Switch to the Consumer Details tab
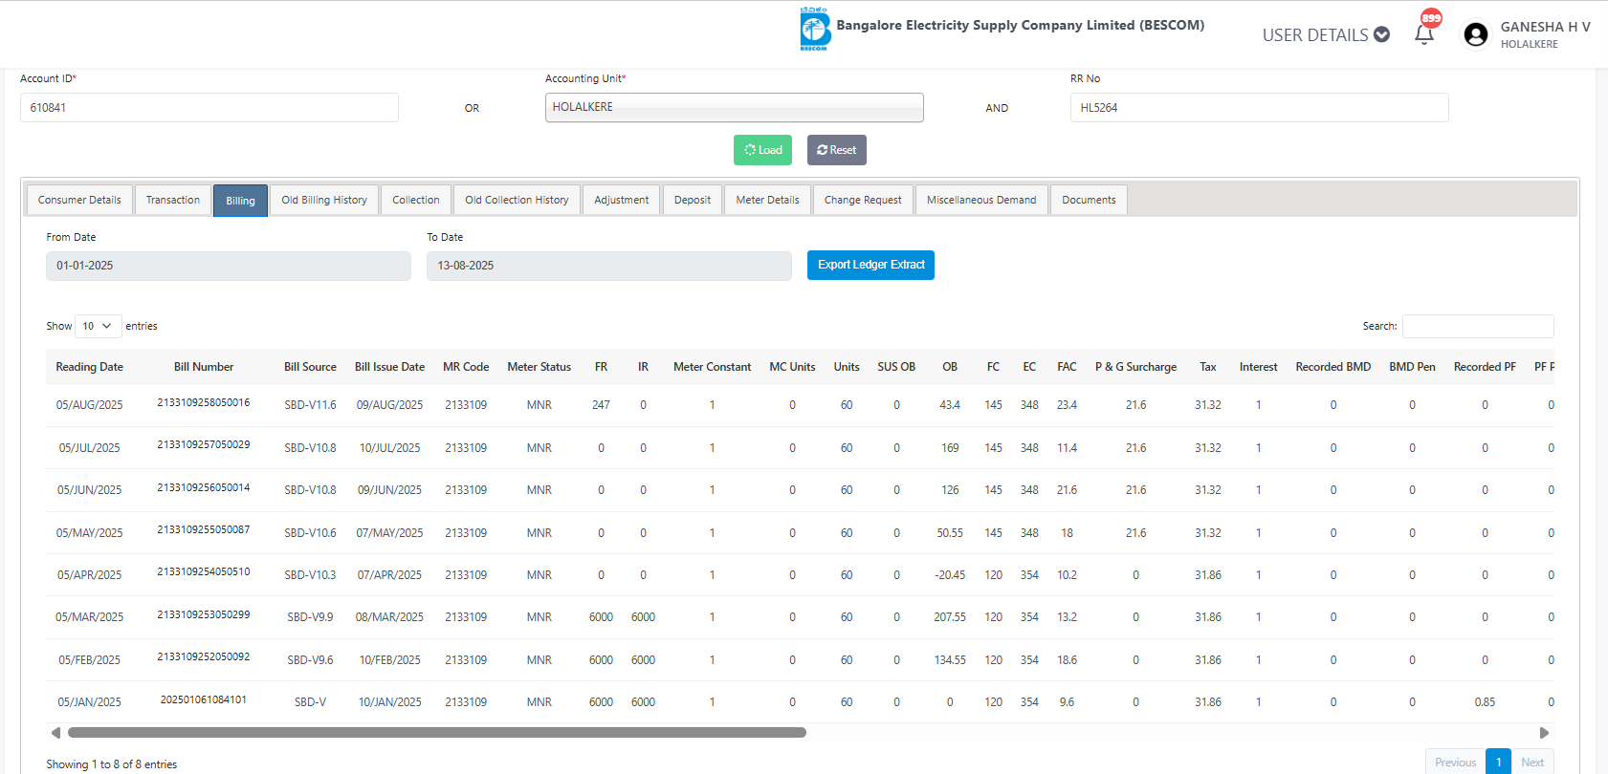This screenshot has width=1608, height=774. [x=79, y=200]
